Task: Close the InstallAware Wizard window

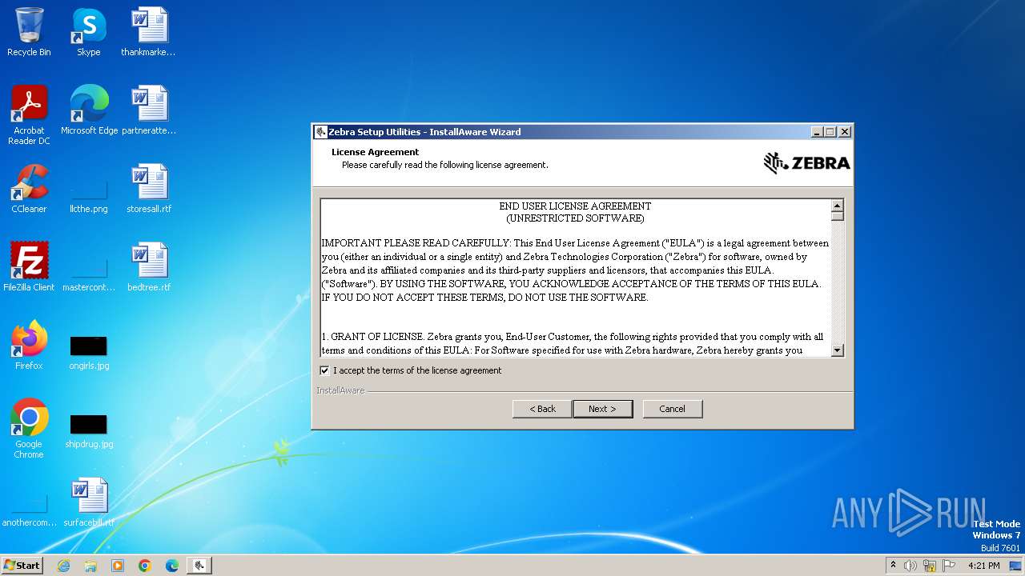Action: click(x=844, y=132)
